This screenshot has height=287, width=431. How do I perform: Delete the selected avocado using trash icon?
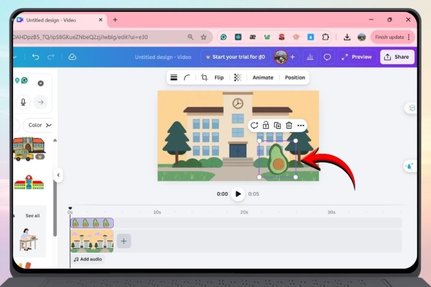[289, 125]
